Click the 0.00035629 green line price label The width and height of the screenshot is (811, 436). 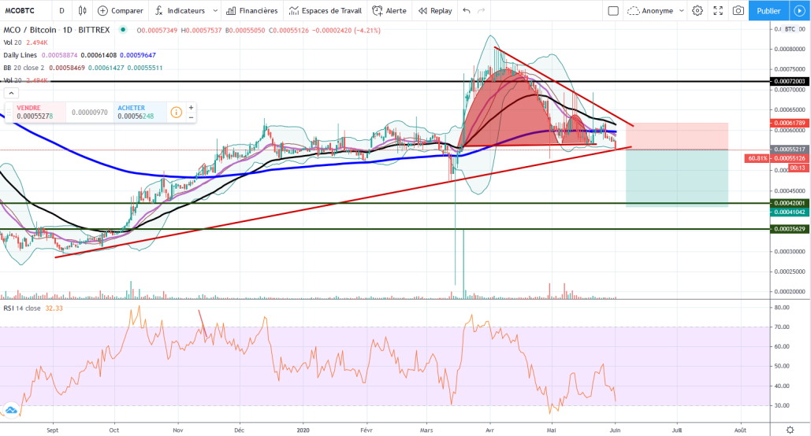point(790,229)
